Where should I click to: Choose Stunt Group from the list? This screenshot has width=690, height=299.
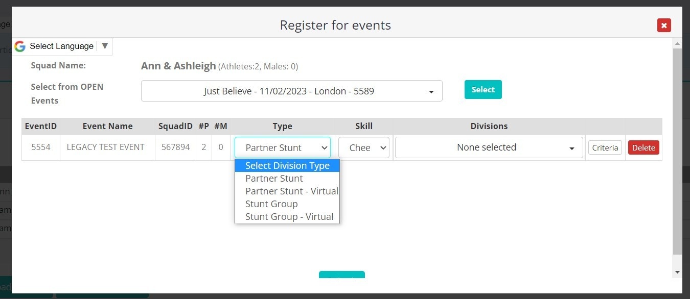[271, 204]
